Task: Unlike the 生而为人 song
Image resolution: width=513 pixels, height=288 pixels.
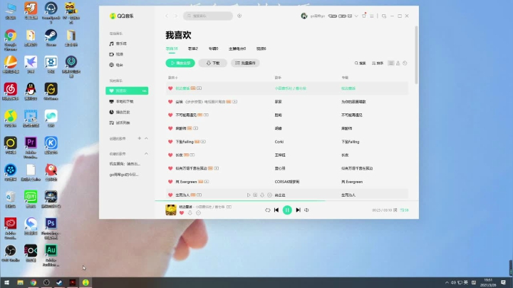Action: click(170, 195)
